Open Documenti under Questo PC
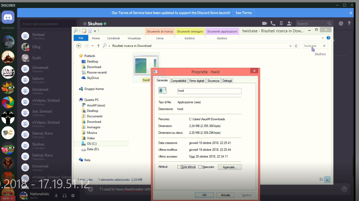Viewport: 359px width, 201px height. pos(94,116)
